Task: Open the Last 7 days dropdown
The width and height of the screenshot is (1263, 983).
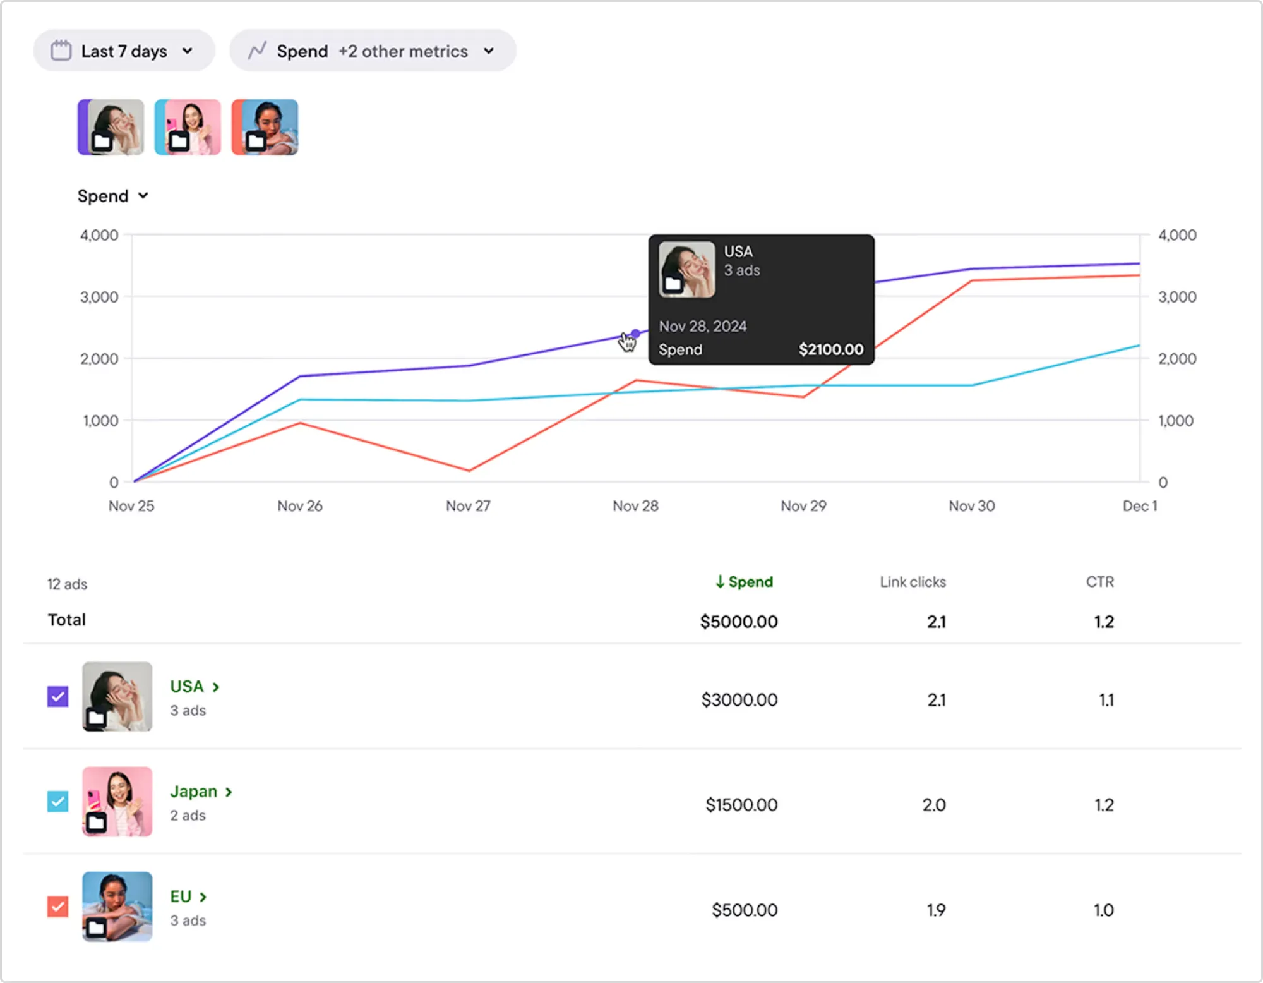Action: pos(124,51)
